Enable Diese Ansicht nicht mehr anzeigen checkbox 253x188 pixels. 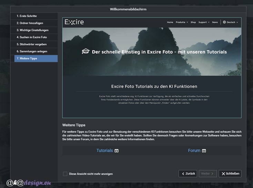[x=65, y=174]
